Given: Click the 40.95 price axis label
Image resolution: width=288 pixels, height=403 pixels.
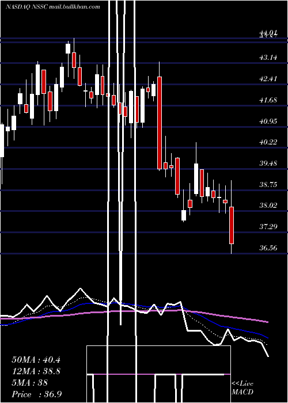Looking at the screenshot, I should point(268,121).
